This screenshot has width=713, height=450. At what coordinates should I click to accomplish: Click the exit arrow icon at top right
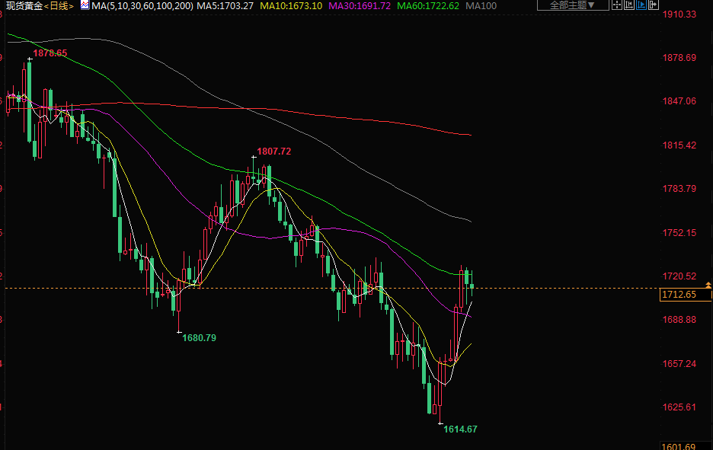(x=654, y=5)
